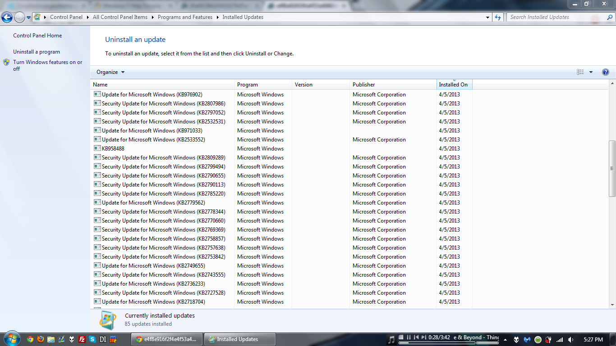Open Control Panel Home link
The height and width of the screenshot is (346, 616).
tap(37, 36)
